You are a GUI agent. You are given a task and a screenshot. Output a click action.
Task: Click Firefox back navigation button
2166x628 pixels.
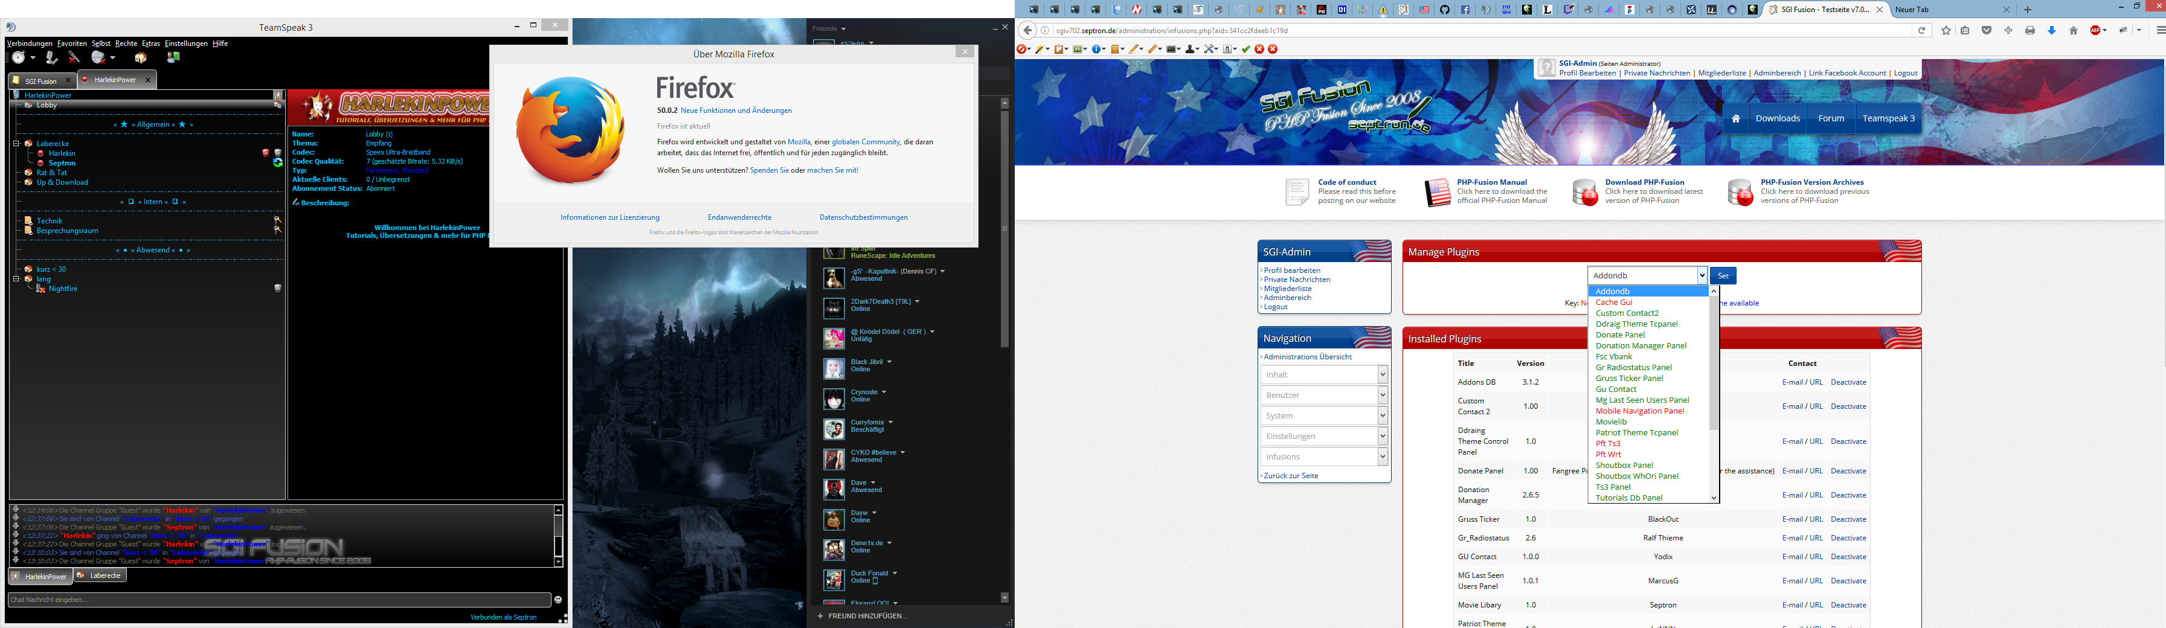[1027, 30]
